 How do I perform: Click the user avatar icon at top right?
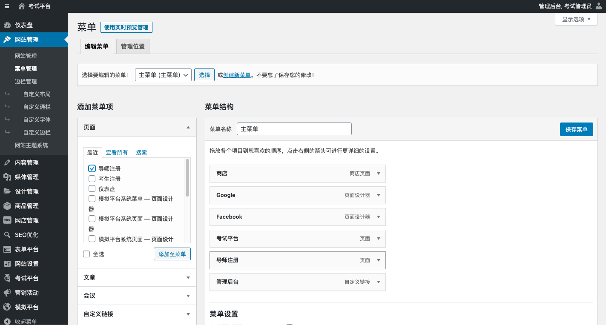pos(599,6)
